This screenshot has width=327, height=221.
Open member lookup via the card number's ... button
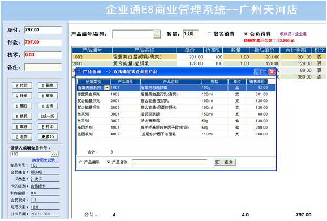[x=55, y=154]
